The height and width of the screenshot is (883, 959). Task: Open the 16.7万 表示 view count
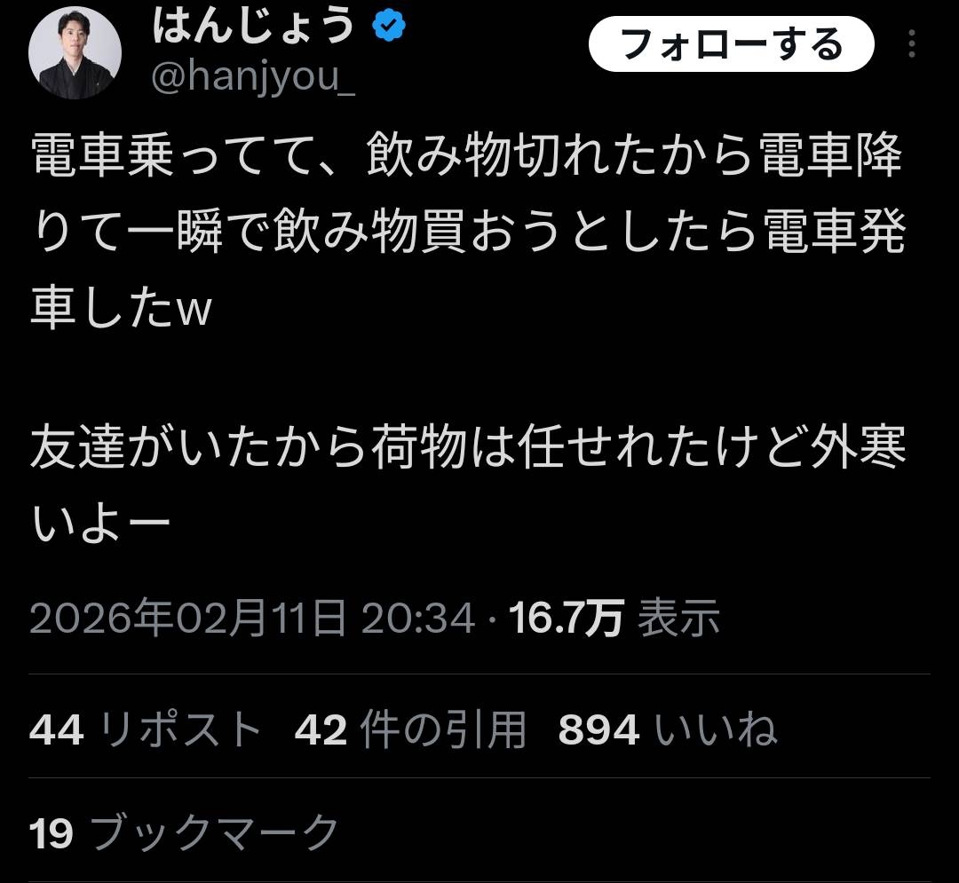614,617
